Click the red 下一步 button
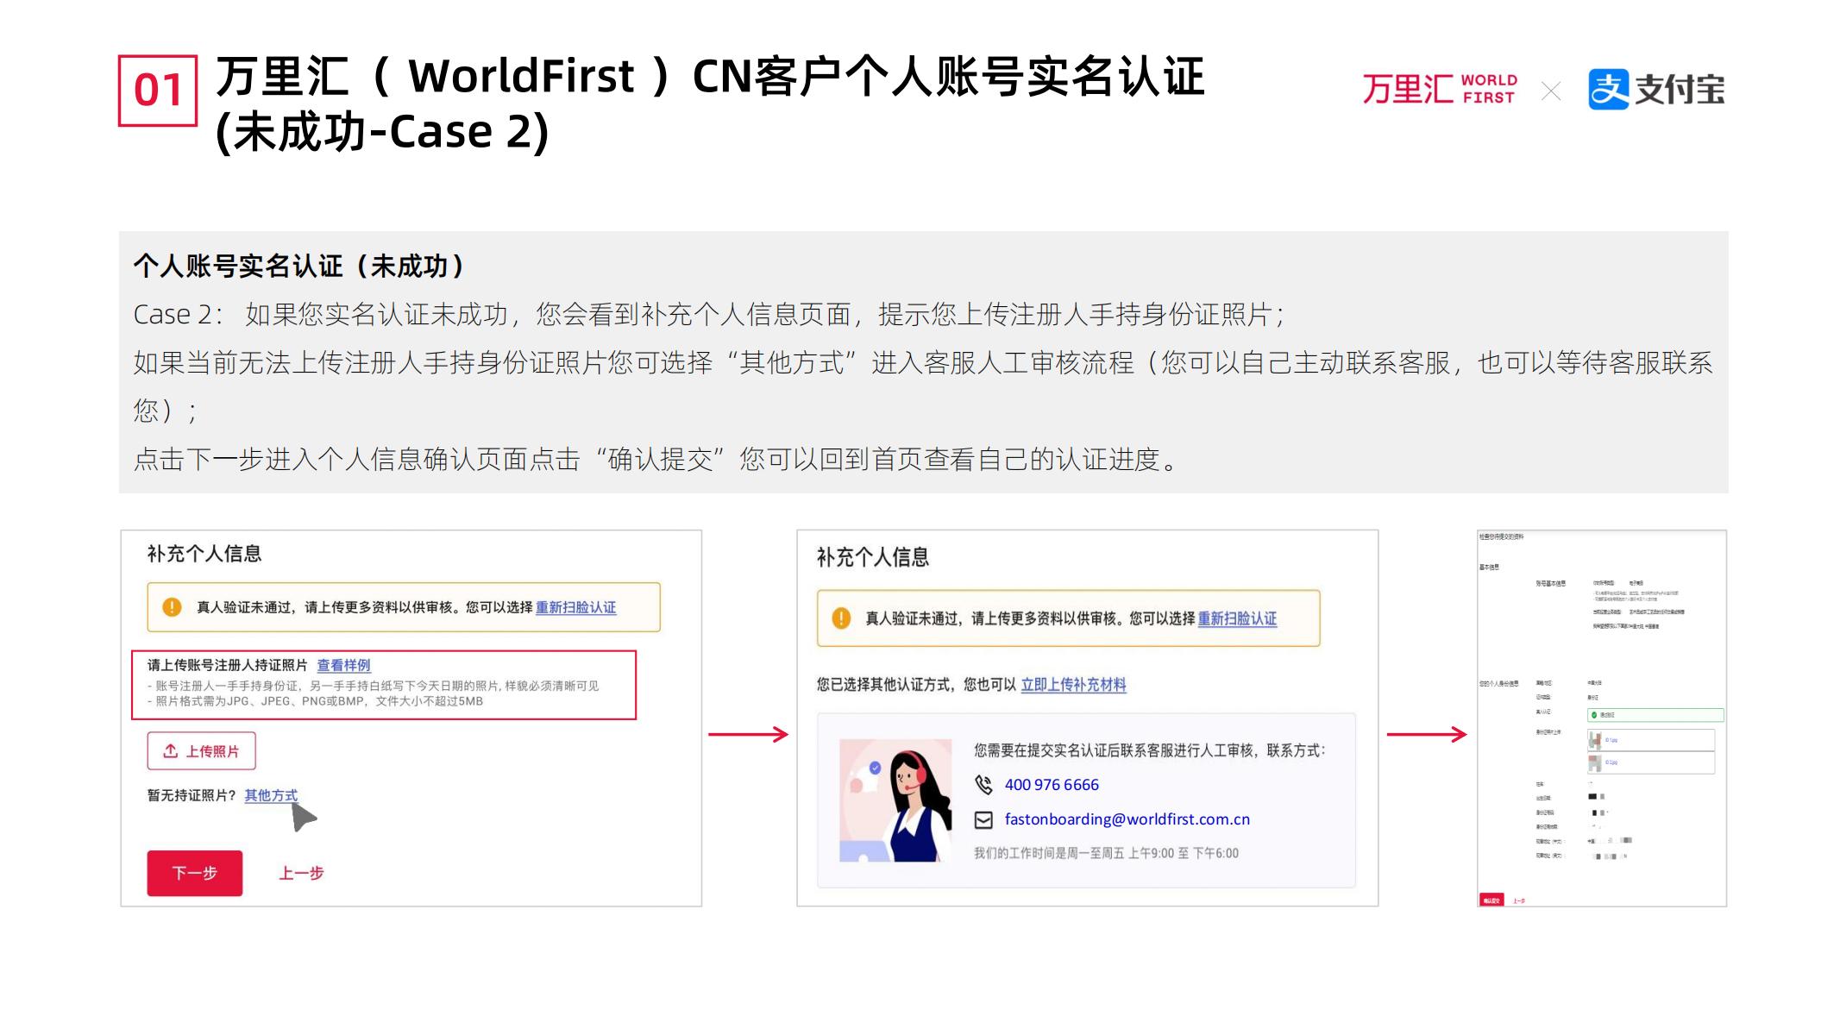The image size is (1840, 1035). tap(195, 873)
